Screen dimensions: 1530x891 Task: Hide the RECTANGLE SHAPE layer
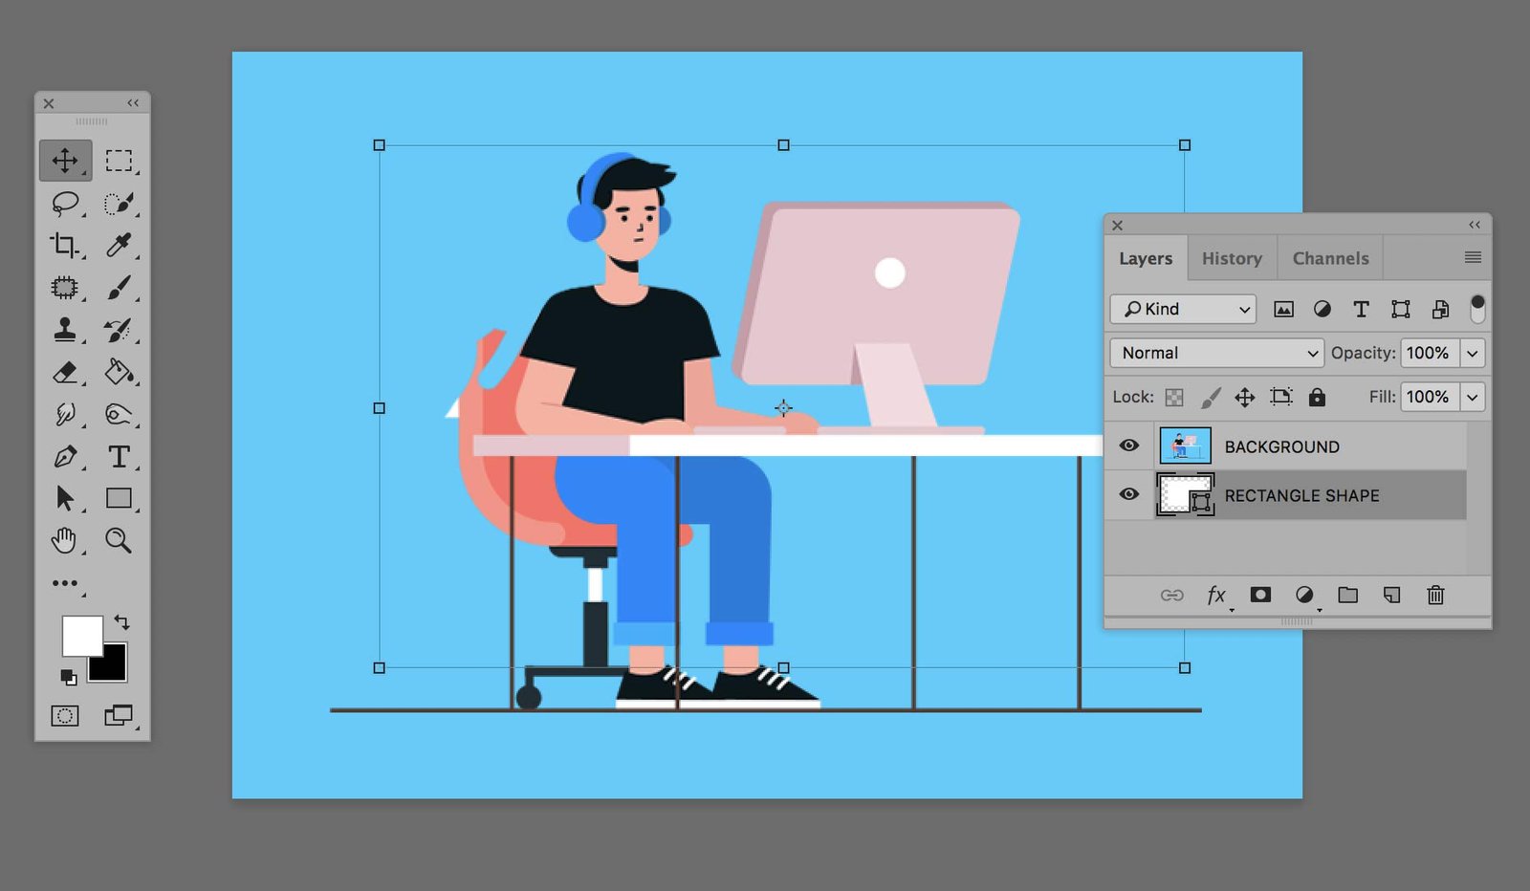tap(1129, 494)
